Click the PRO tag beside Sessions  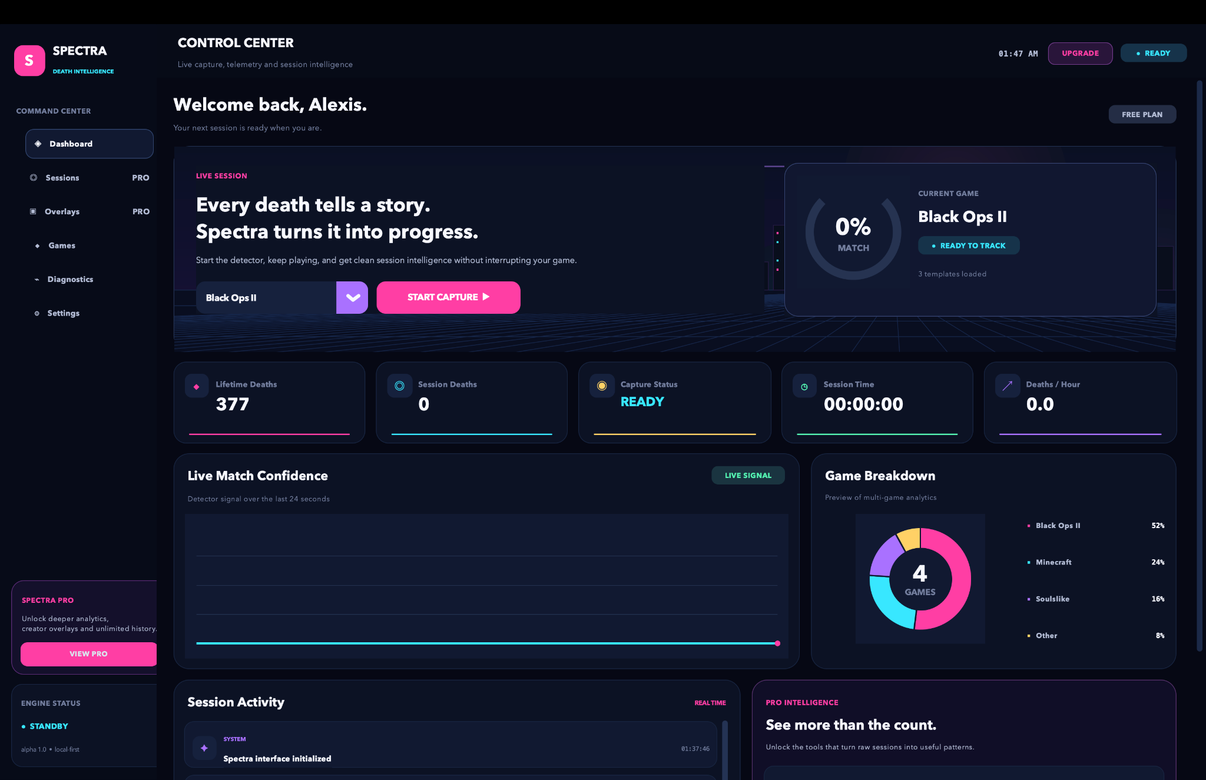click(141, 178)
